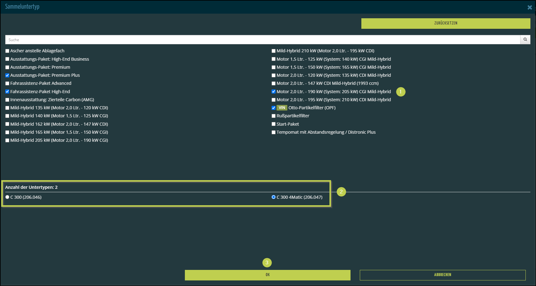536x286 pixels.
Task: Enable Ascher anstelle Ablagefach checkbox
Action: point(7,51)
